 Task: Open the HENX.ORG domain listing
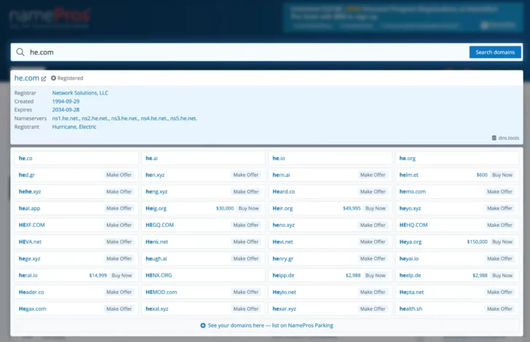[159, 275]
